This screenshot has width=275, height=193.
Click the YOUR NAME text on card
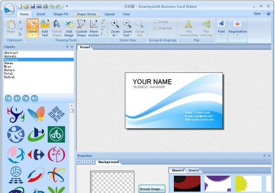click(x=152, y=82)
